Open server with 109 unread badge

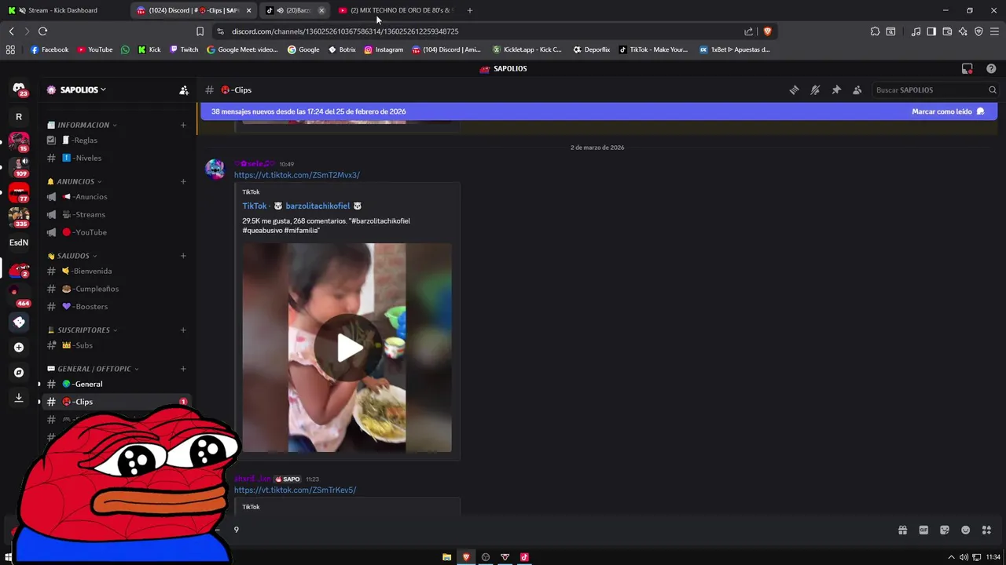19,166
